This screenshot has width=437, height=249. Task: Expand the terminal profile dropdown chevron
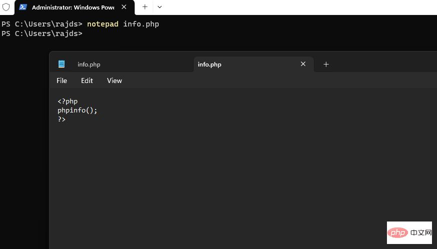tap(160, 7)
